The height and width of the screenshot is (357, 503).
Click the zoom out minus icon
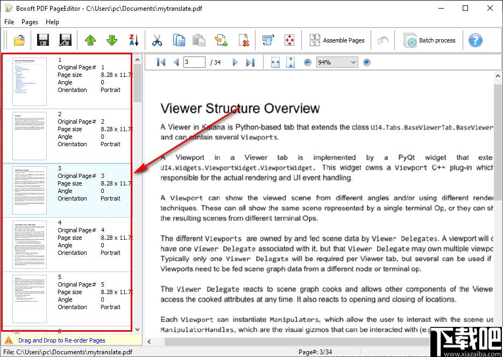click(307, 62)
